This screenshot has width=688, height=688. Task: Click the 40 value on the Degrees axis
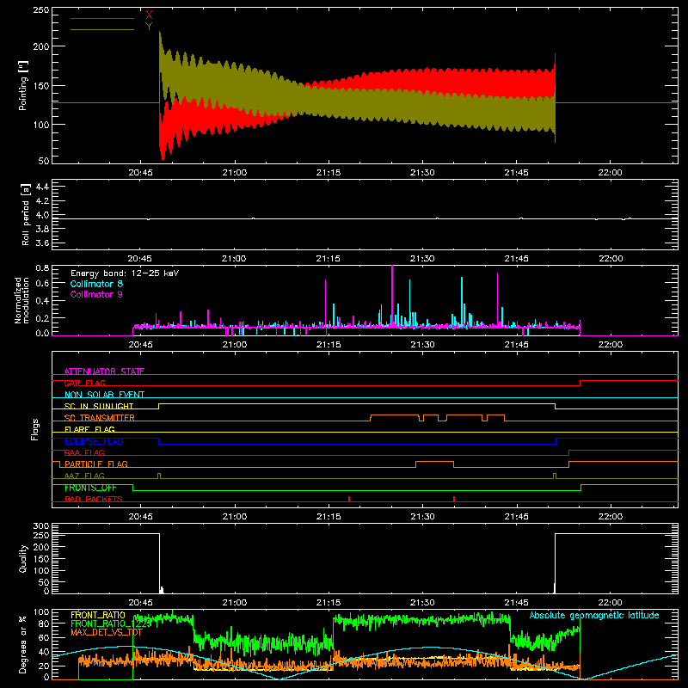click(44, 652)
